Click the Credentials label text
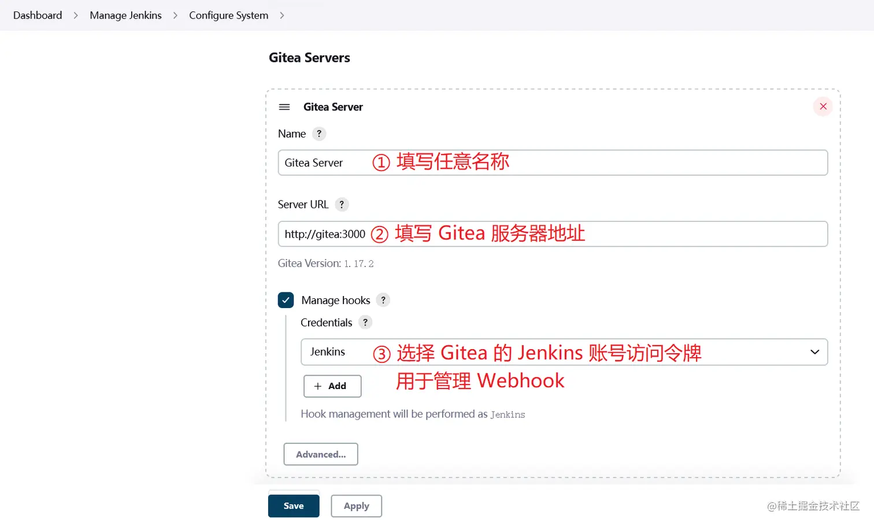 point(326,323)
